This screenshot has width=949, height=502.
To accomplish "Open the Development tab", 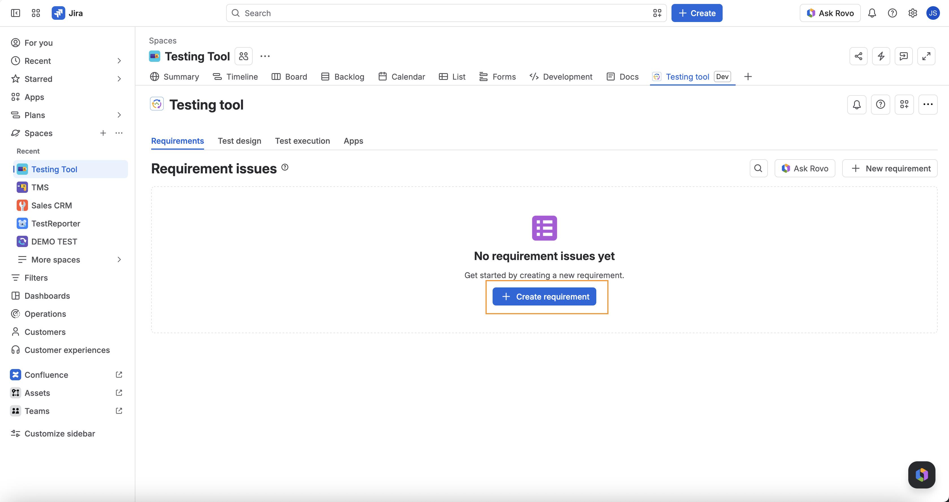I will coord(561,77).
